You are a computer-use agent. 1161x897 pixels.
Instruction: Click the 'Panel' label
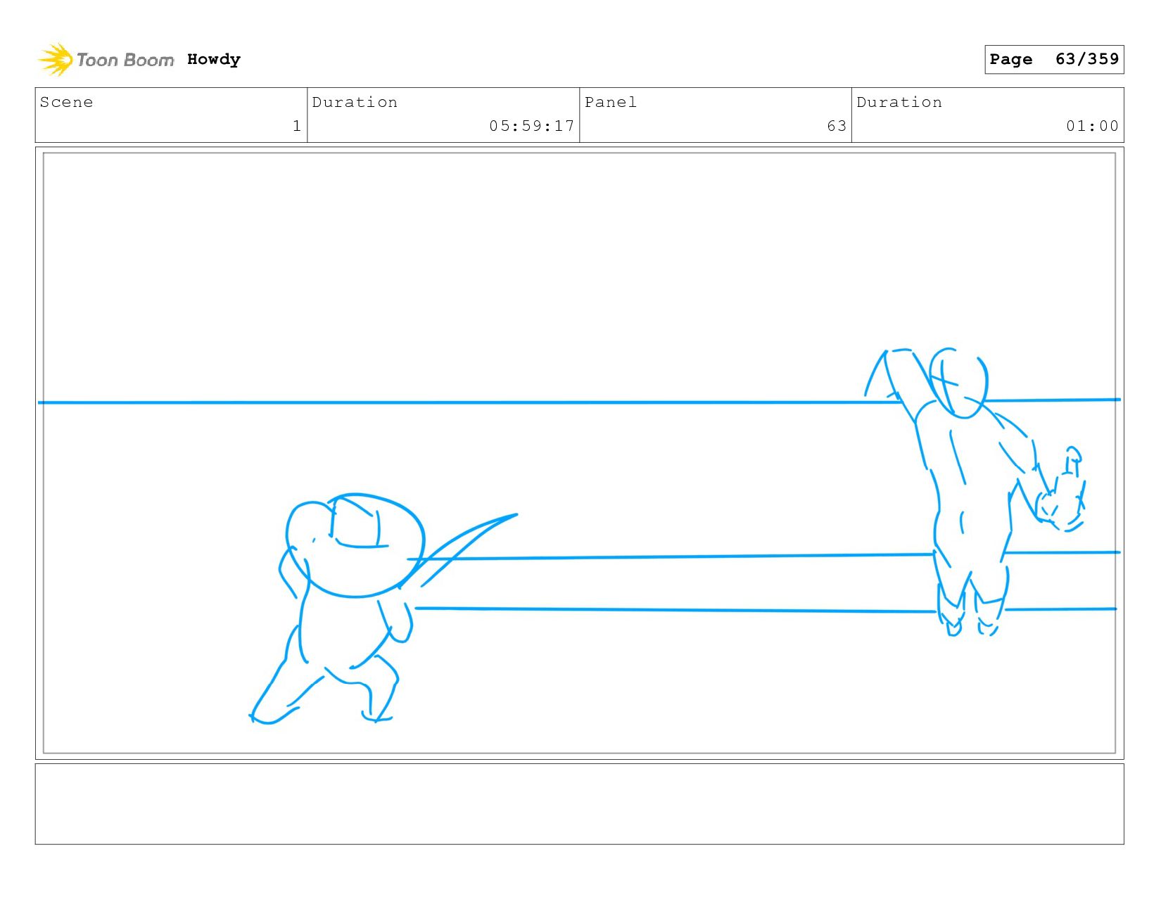[x=611, y=102]
